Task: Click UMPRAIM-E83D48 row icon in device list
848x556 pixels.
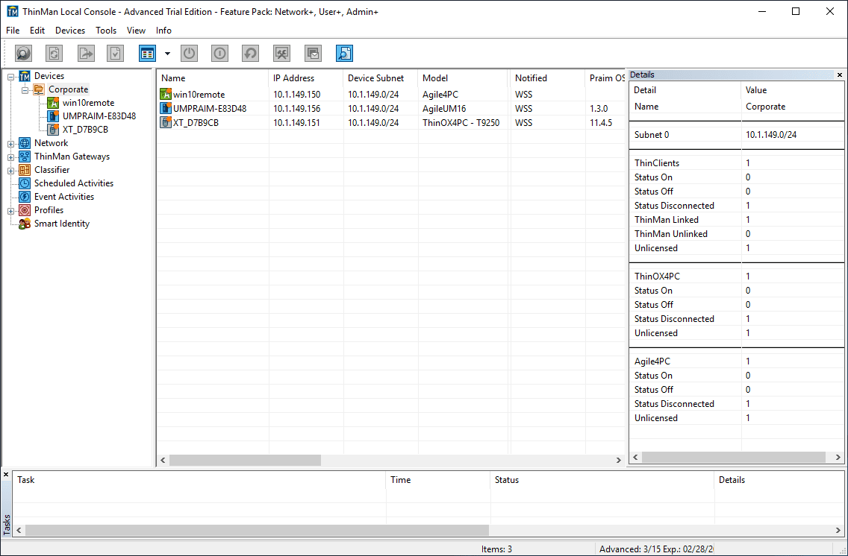Action: (166, 109)
